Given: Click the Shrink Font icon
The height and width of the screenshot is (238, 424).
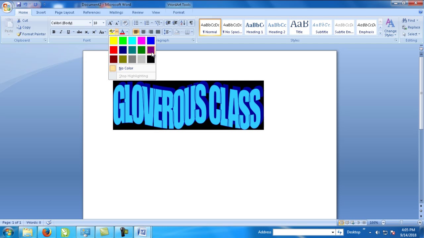Looking at the screenshot, I should (117, 23).
